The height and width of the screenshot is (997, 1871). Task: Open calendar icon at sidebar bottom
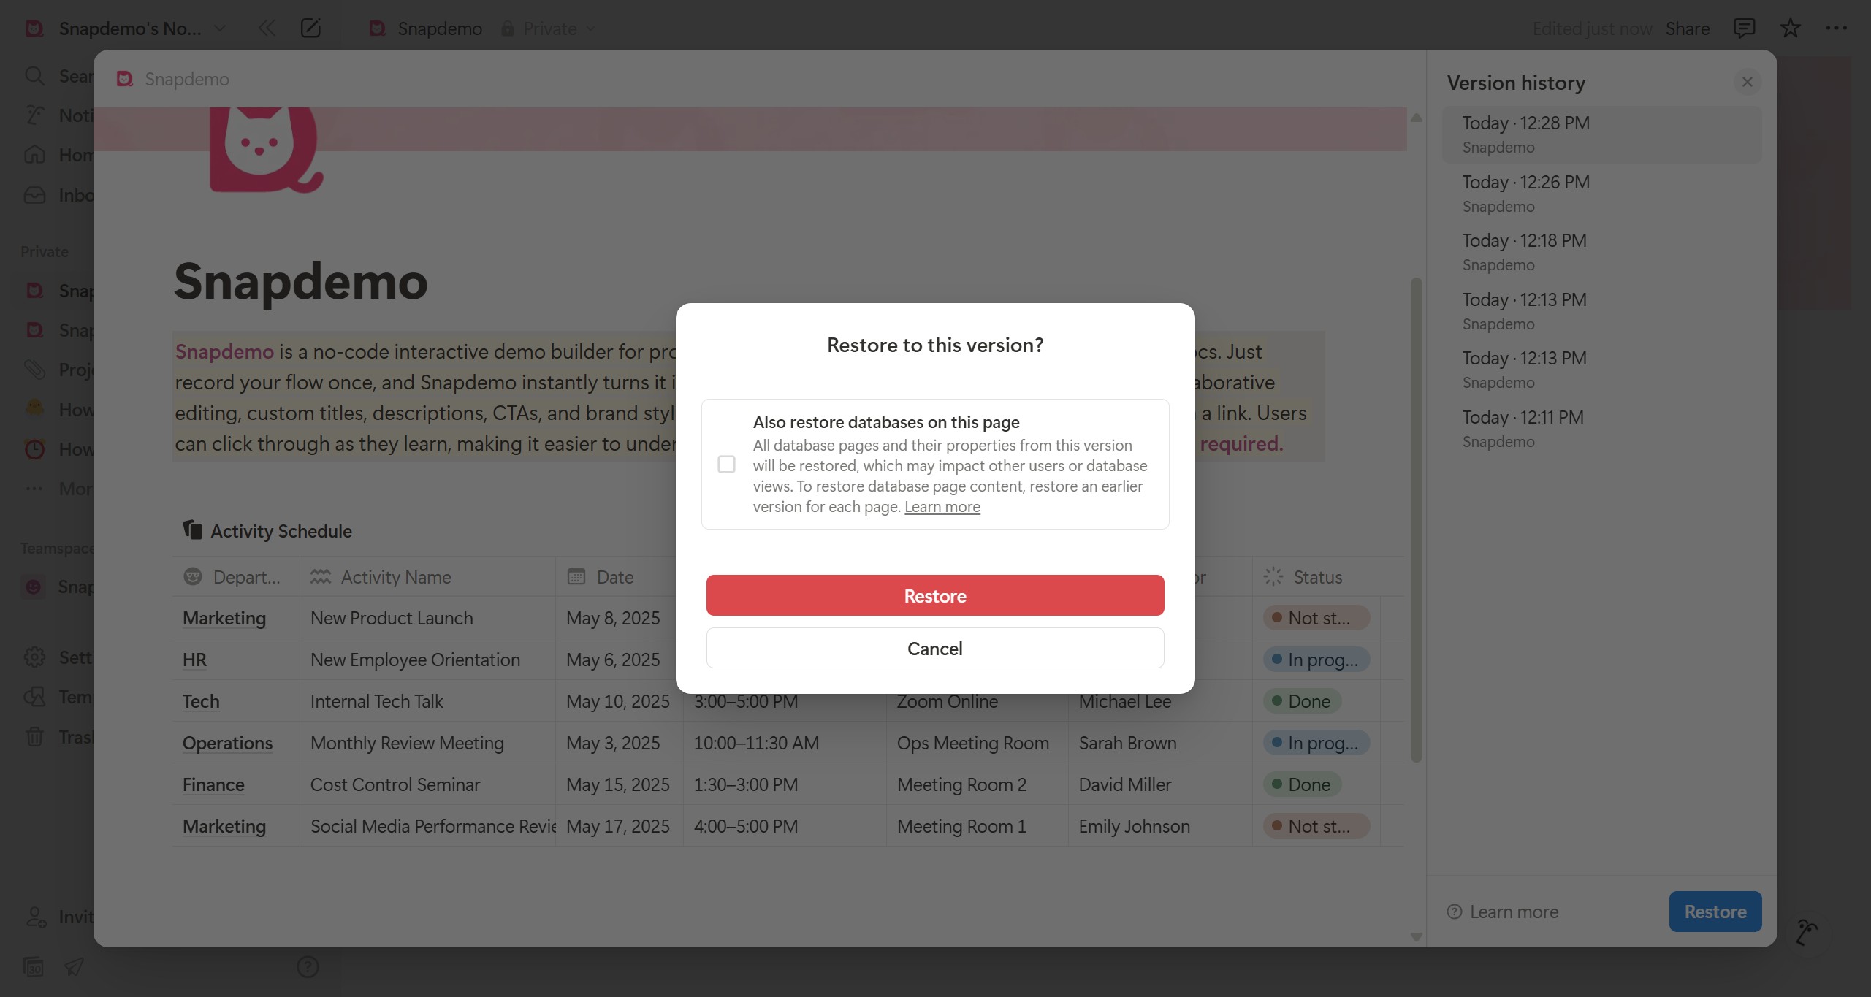(34, 967)
